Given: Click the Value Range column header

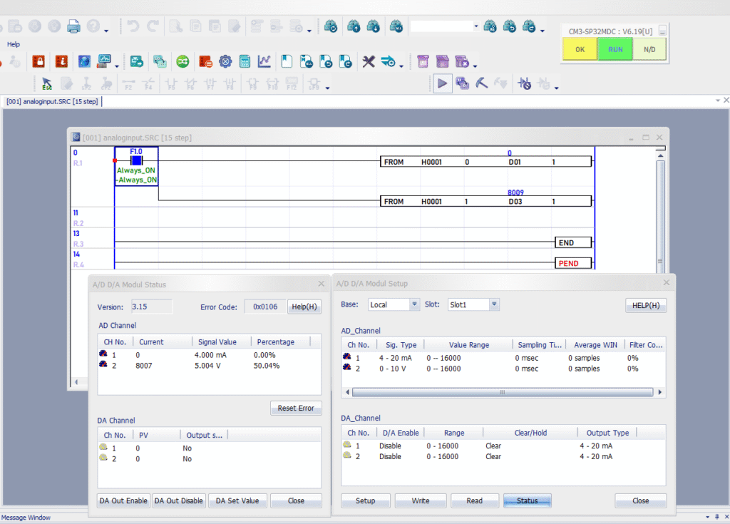Looking at the screenshot, I should coord(469,345).
